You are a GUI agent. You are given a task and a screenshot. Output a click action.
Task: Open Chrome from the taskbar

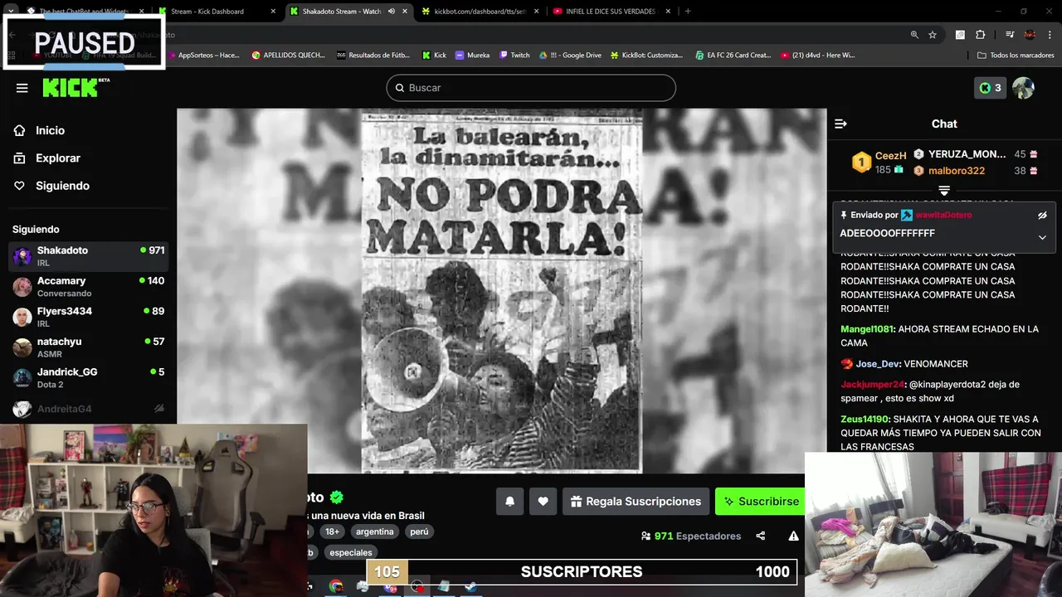pos(336,586)
